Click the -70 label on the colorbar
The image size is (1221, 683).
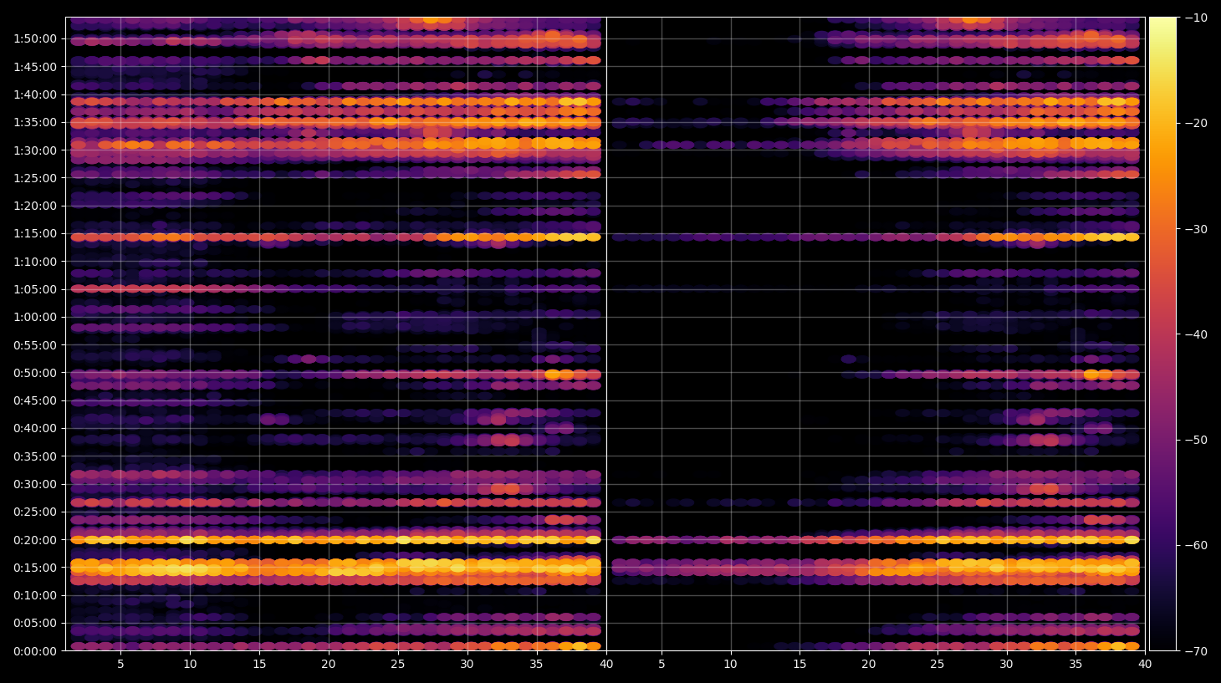coord(1196,651)
